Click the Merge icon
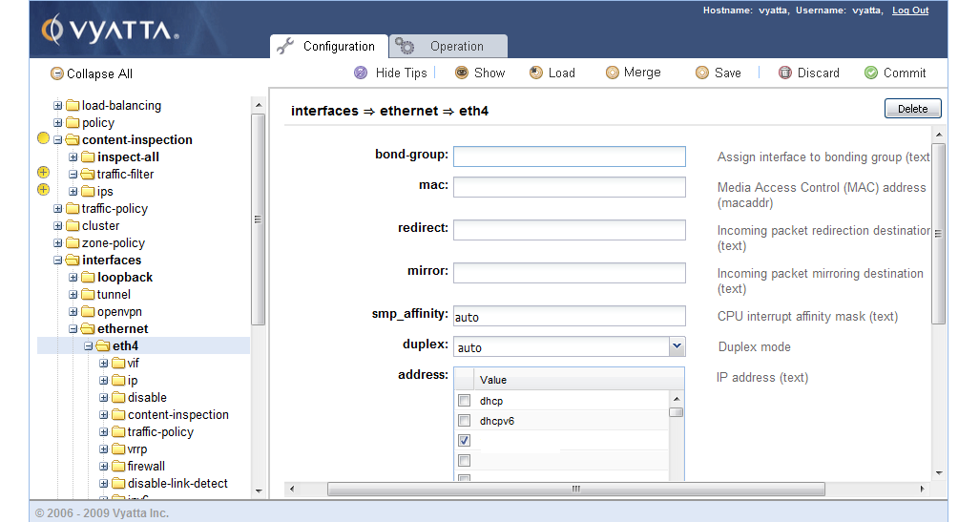This screenshot has height=522, width=979. coord(612,73)
